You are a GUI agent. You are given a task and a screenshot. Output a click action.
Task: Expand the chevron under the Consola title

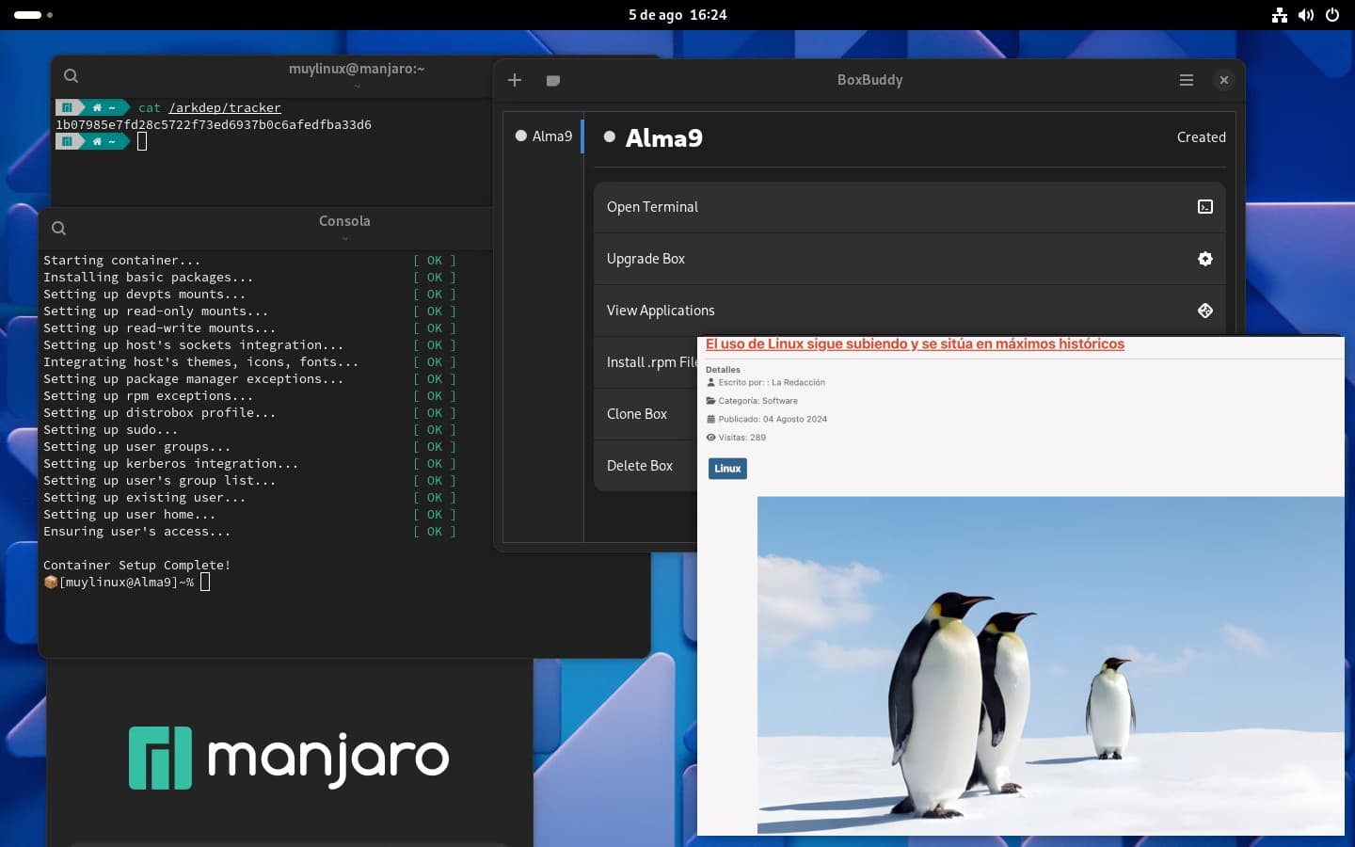click(x=345, y=239)
